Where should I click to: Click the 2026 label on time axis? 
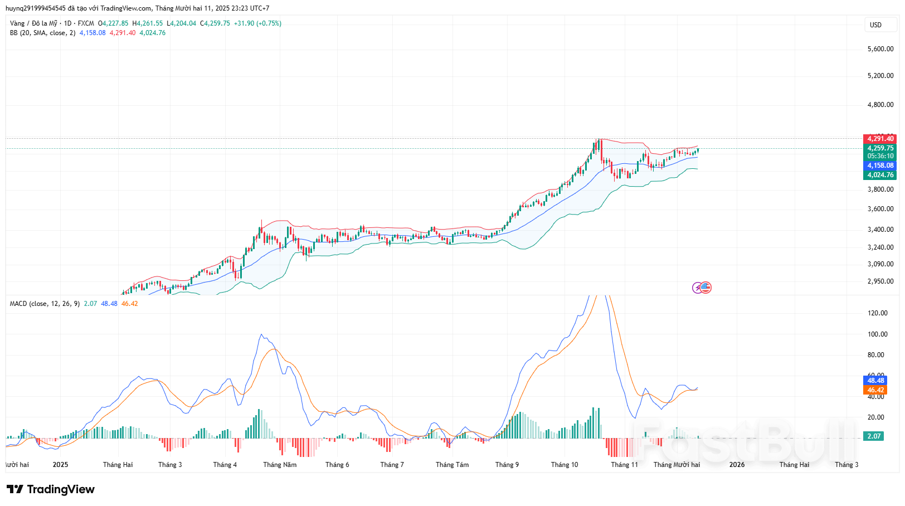click(x=737, y=465)
